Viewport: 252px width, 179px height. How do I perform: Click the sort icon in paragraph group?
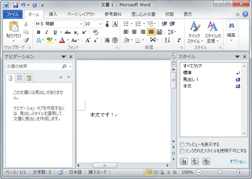pos(167,40)
